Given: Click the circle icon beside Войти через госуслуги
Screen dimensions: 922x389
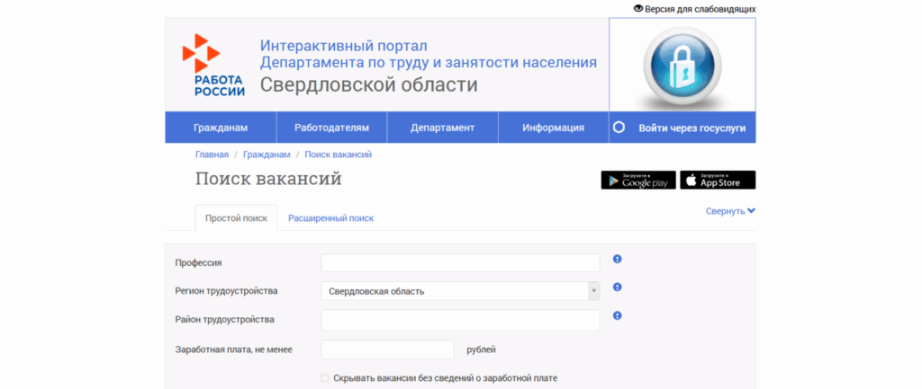Looking at the screenshot, I should 619,128.
